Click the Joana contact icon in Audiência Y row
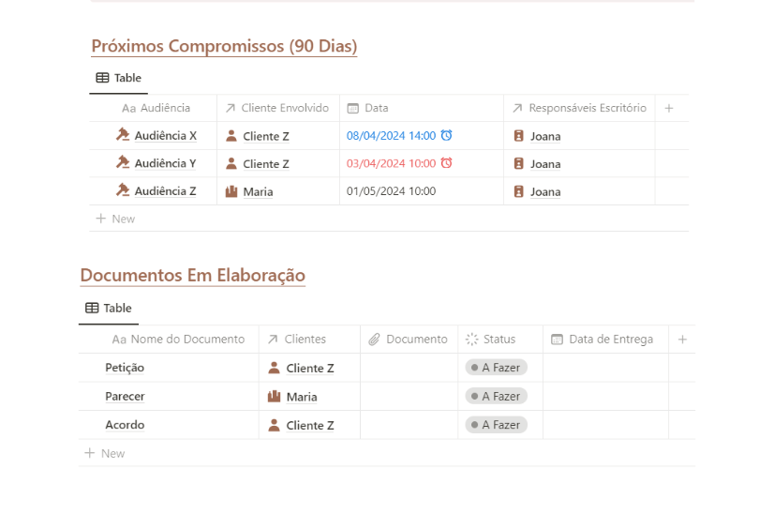Image resolution: width=759 pixels, height=514 pixels. (519, 163)
